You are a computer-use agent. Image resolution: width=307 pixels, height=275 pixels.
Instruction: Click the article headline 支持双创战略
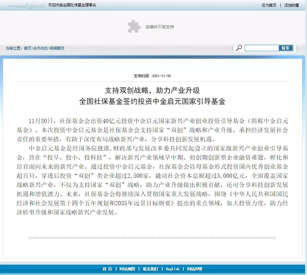pyautogui.click(x=152, y=90)
